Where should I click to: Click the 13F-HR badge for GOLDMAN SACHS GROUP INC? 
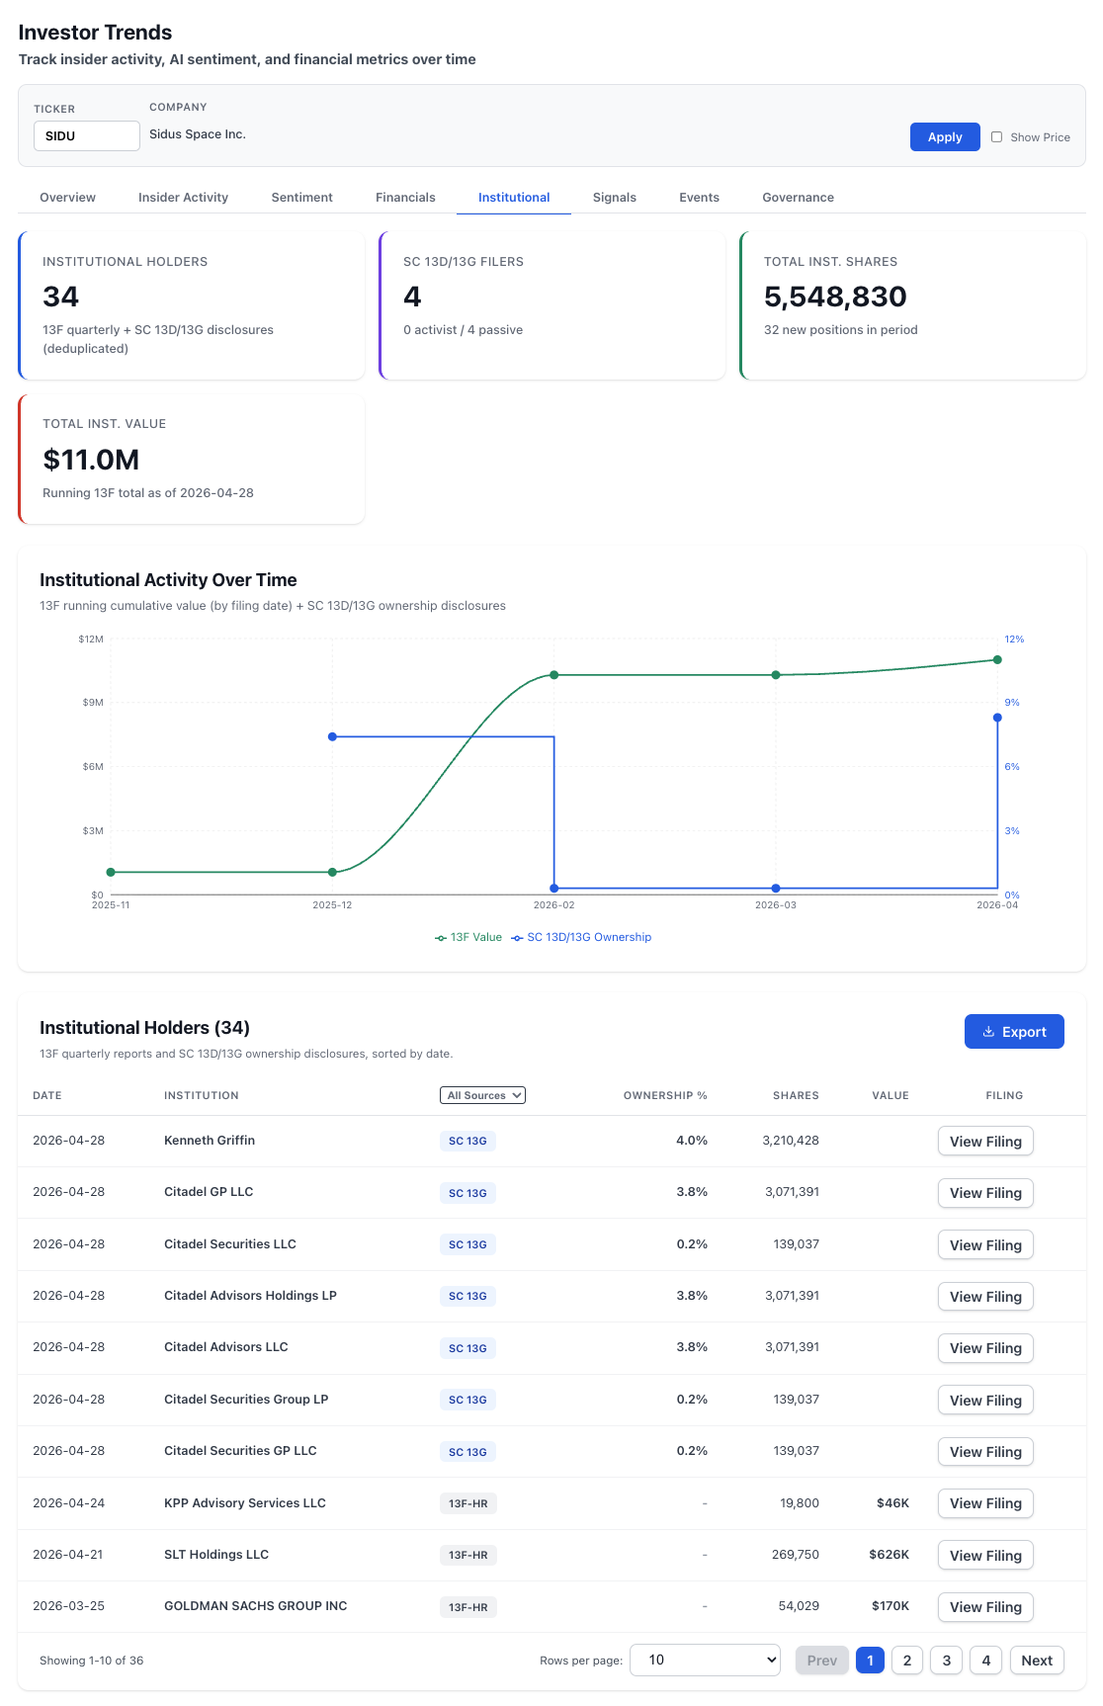point(468,1607)
